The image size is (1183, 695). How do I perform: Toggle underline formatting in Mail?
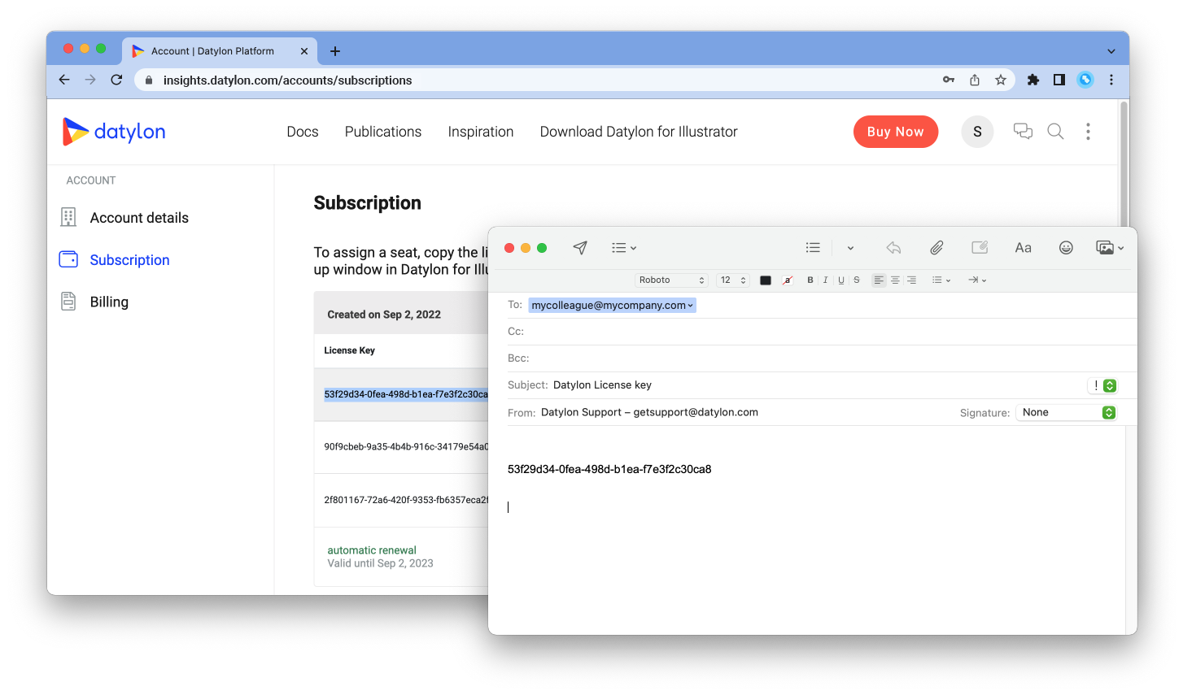click(841, 280)
